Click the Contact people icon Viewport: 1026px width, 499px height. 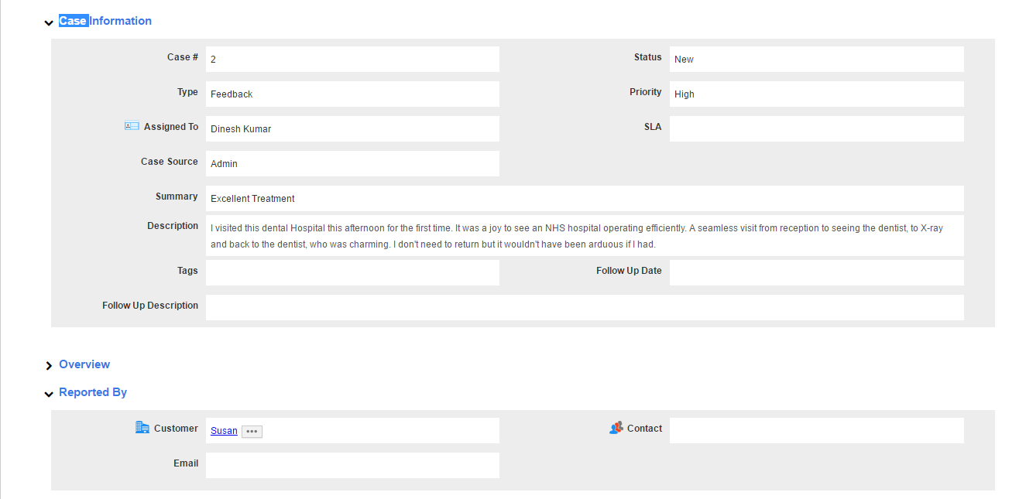point(616,428)
